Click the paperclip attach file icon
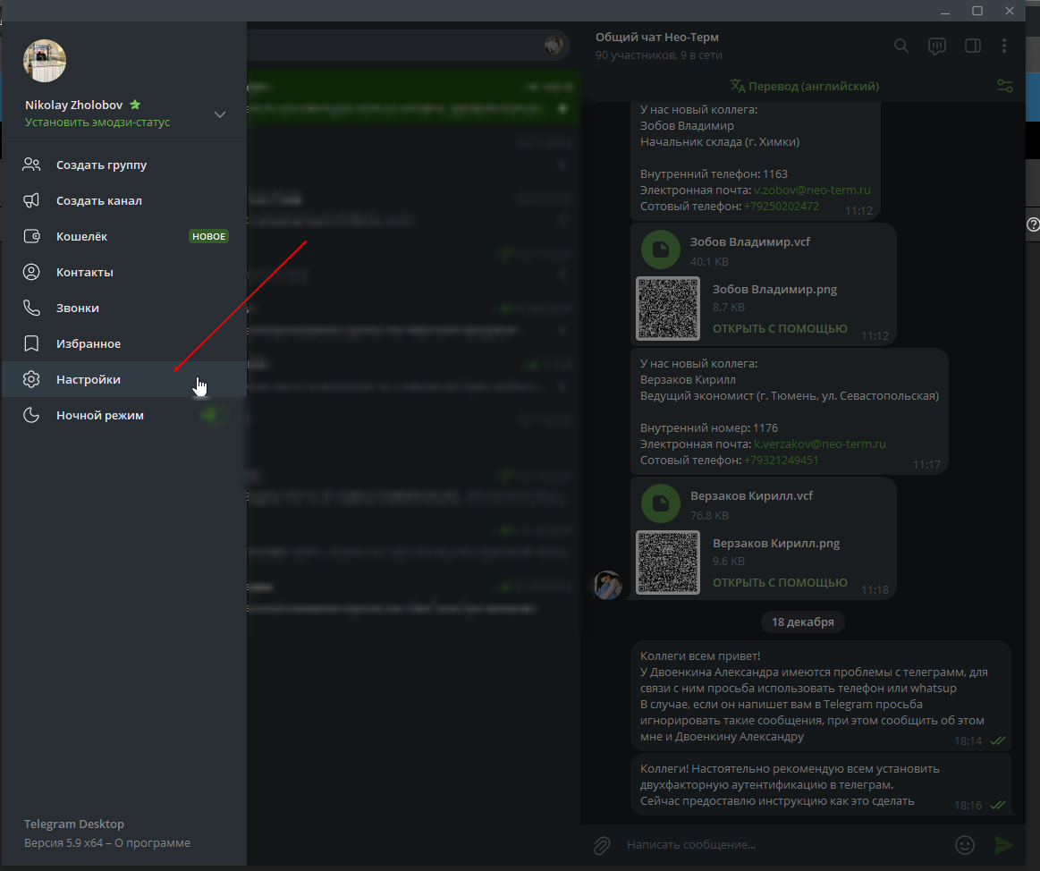The width and height of the screenshot is (1040, 871). click(602, 845)
